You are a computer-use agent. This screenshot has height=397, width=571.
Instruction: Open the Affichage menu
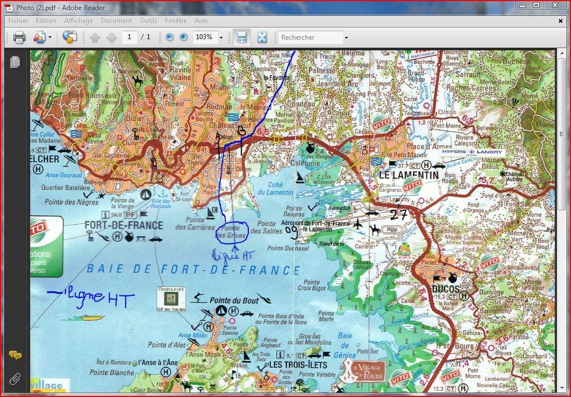[x=78, y=21]
